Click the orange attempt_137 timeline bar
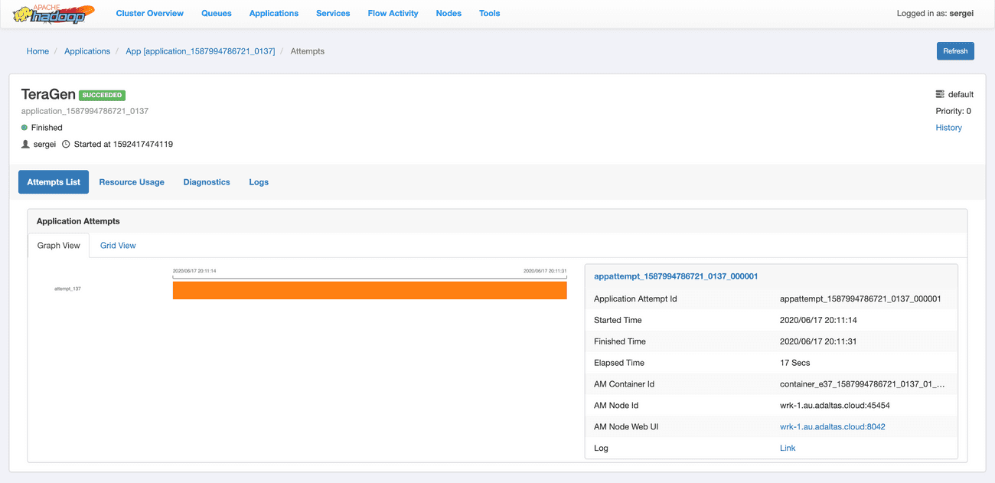Screen dimensions: 995x483 370,290
